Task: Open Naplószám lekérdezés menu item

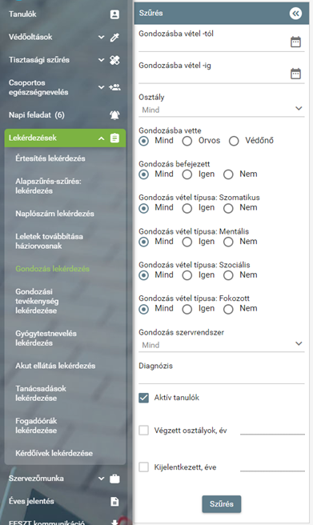Action: [x=54, y=214]
